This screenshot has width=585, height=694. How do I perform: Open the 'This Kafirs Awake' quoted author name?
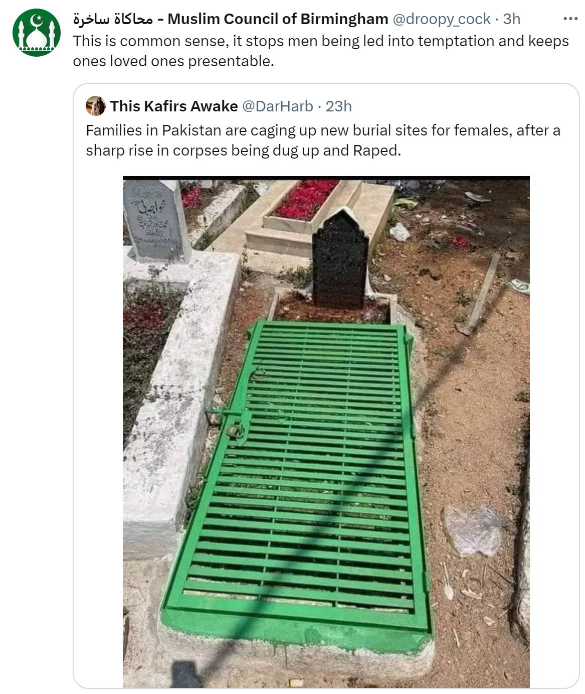pos(174,106)
